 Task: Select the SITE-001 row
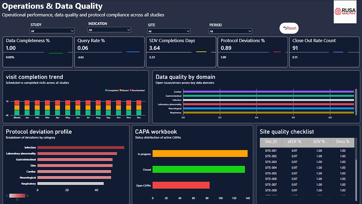pos(307,151)
